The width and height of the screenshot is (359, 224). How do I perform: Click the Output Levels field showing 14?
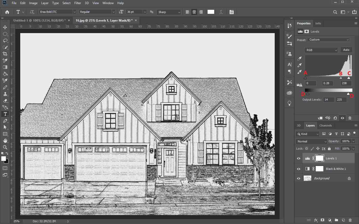[329, 100]
